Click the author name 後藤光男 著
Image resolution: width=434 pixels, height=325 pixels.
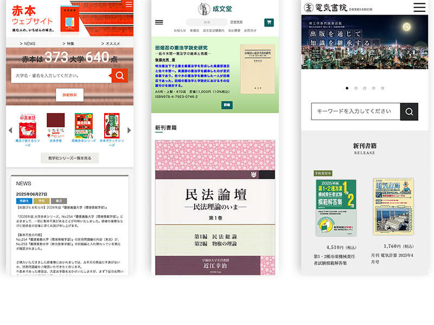[x=165, y=60]
